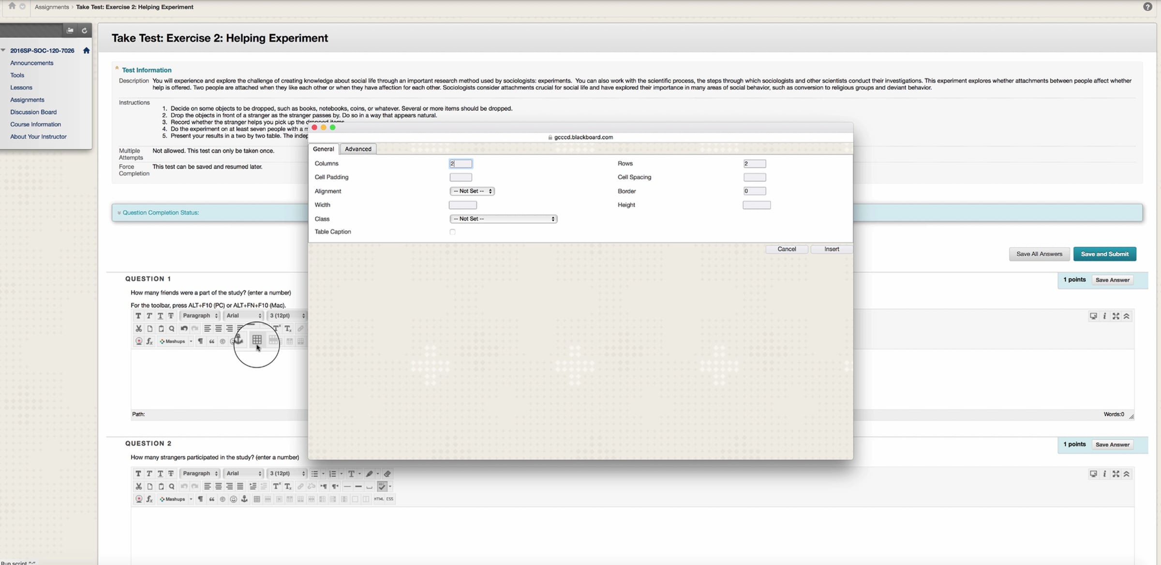Click Save All Answers button
The height and width of the screenshot is (565, 1161).
[1039, 254]
